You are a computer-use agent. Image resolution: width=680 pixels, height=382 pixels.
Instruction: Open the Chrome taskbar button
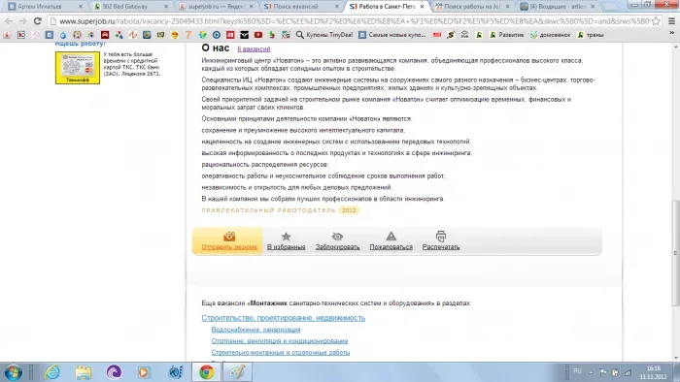[x=206, y=372]
